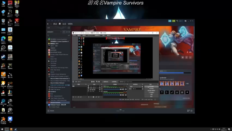Click OBS Start Virtual Camera button
Viewport: 232px width, 131px height.
pyautogui.click(x=151, y=91)
